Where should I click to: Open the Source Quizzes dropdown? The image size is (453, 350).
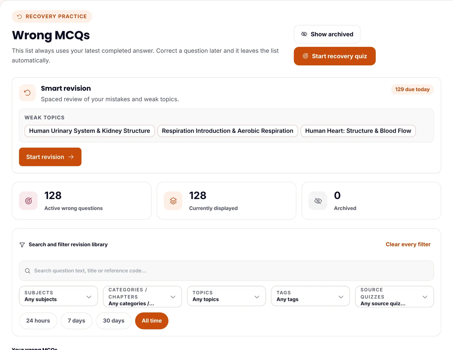[394, 297]
